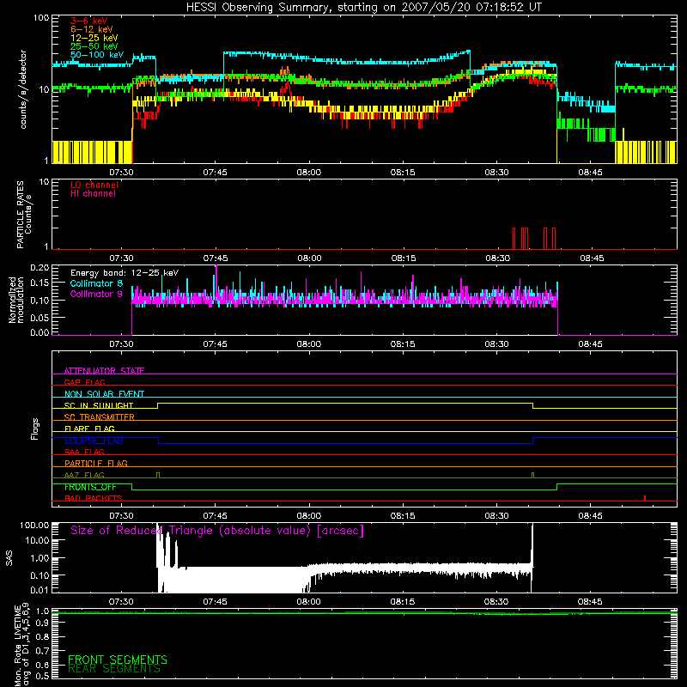Viewport: 687px width, 687px height.
Task: Click the '0.9' value on livetime axis
Action: 42,623
